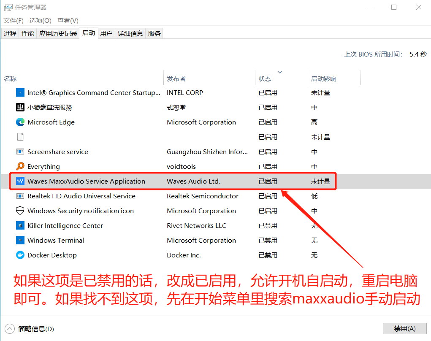Click the 禁用(A) button

[404, 328]
